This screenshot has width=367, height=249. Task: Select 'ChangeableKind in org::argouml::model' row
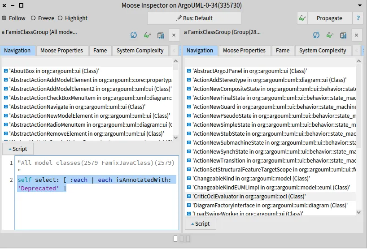pos(271,178)
